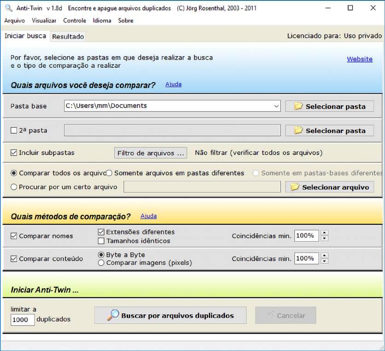The image size is (385, 351).
Task: Click the folder icon beside Pasta base
Action: (298, 106)
